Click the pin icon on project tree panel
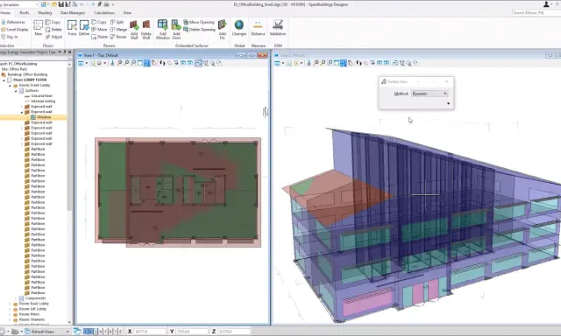561x336 pixels. [65, 52]
